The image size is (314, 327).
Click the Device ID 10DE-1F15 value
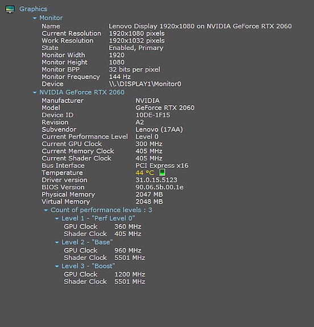tap(152, 115)
